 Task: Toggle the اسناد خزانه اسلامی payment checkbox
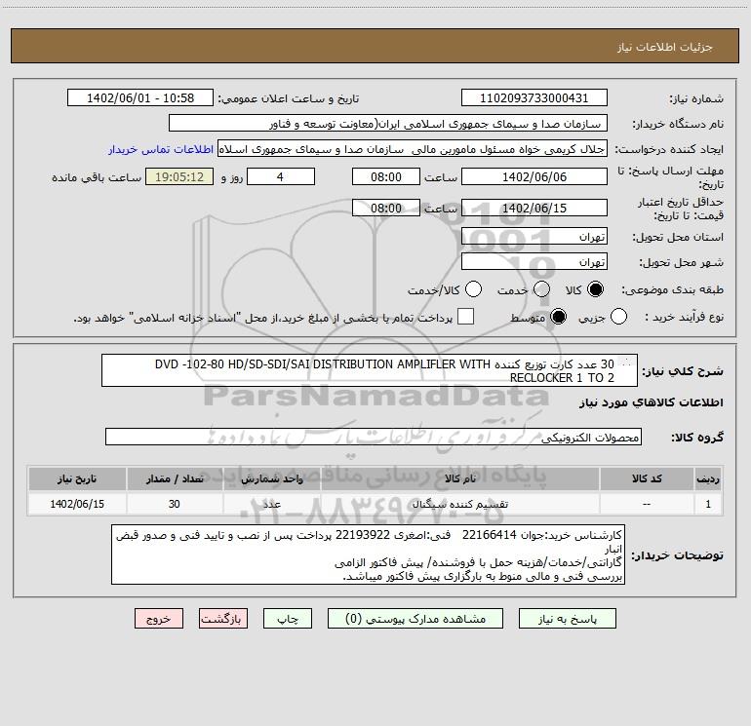465,317
